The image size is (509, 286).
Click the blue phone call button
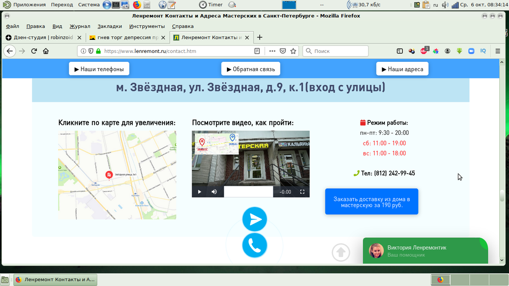tap(255, 245)
